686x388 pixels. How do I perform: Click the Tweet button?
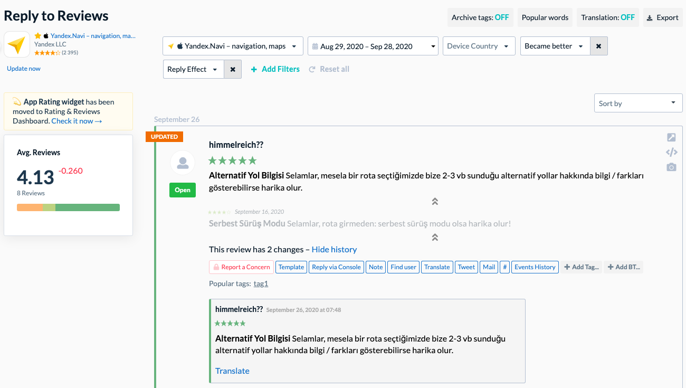pos(466,267)
